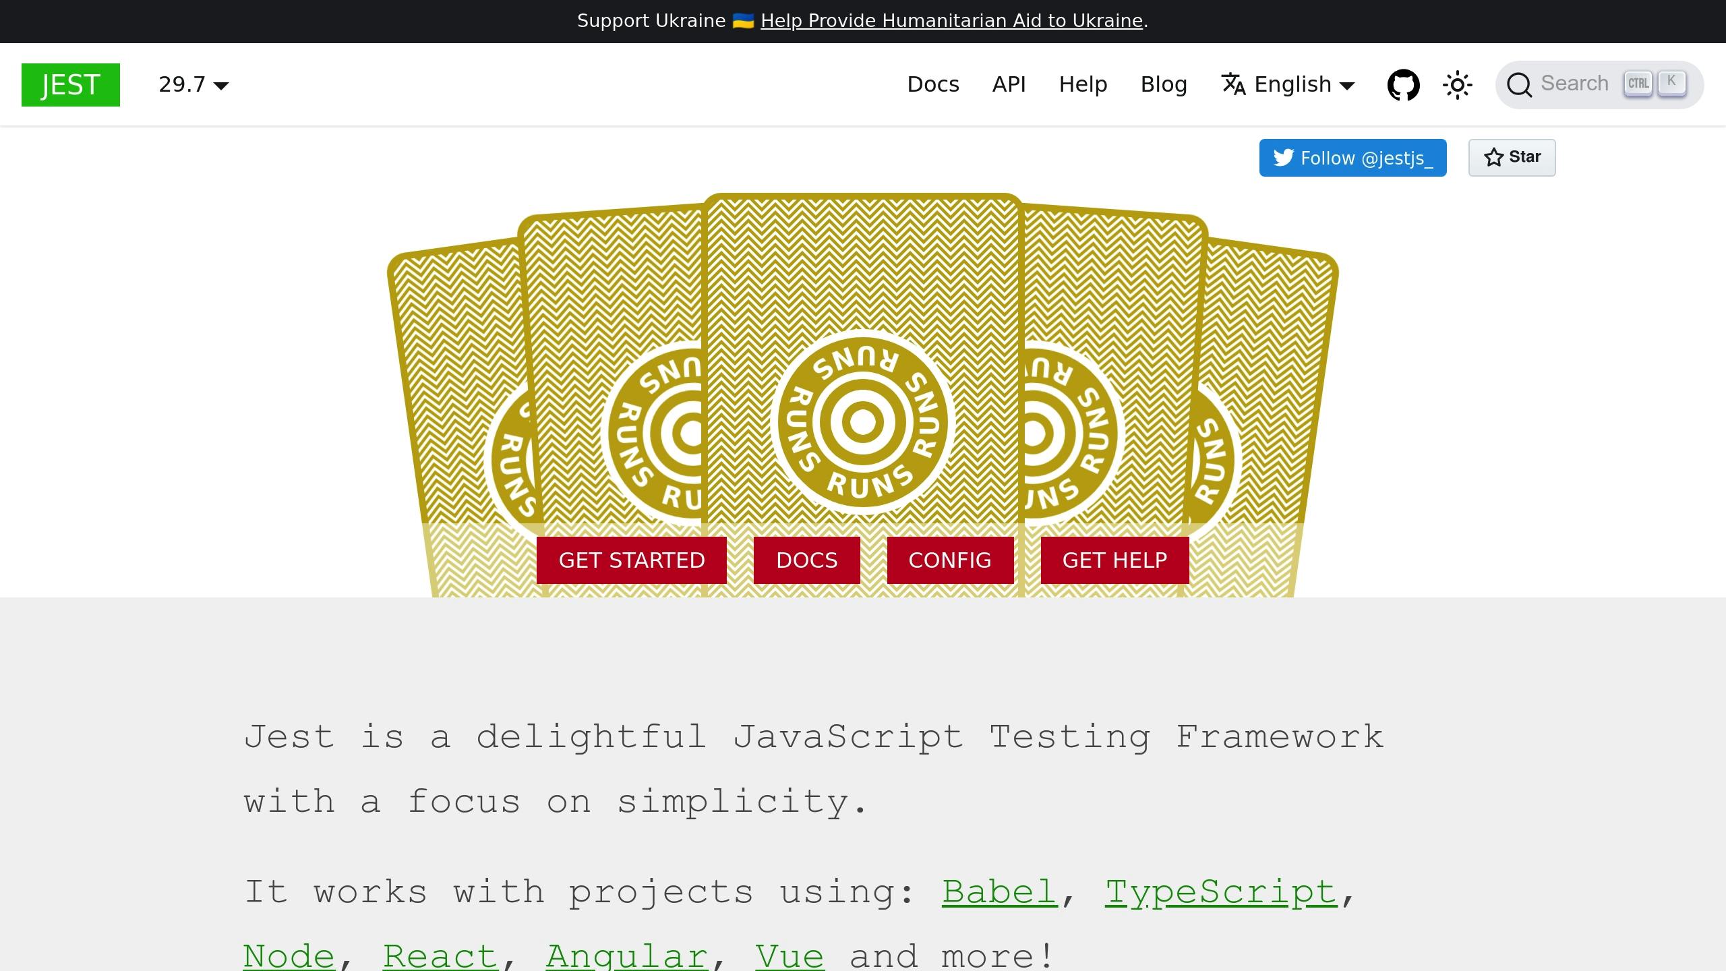Viewport: 1726px width, 971px height.
Task: Click the translate icon beside English
Action: click(1234, 84)
